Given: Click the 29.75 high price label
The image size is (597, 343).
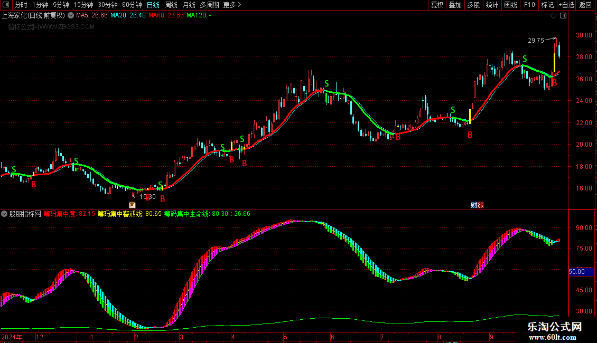Looking at the screenshot, I should coord(536,40).
